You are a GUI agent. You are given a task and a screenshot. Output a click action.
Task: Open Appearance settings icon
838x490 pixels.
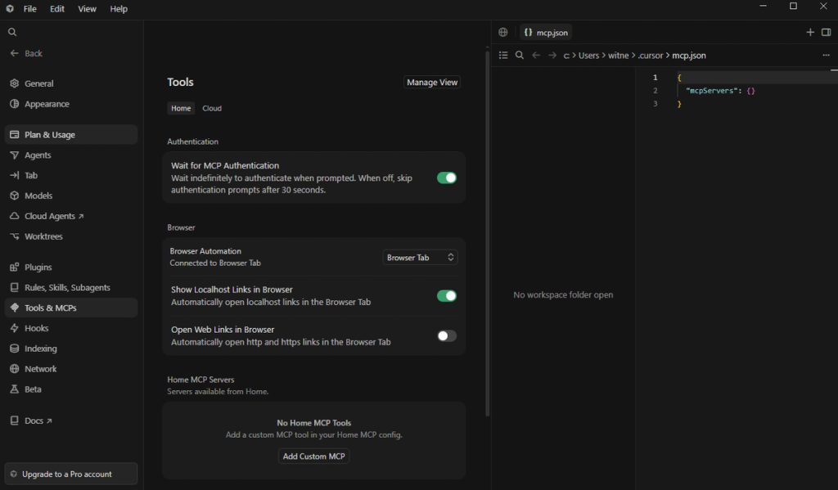tap(15, 104)
